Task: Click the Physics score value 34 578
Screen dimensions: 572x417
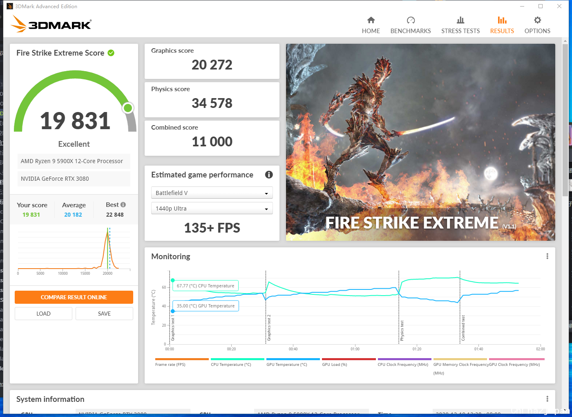Action: [x=212, y=103]
